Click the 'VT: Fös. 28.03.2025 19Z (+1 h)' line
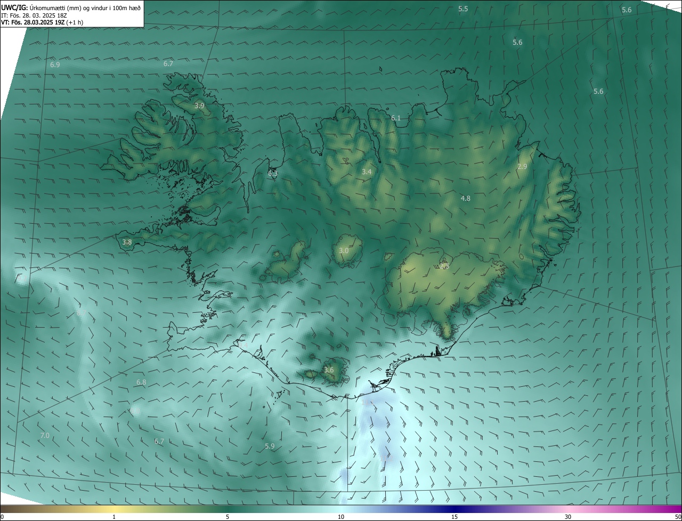This screenshot has width=682, height=521. click(x=42, y=22)
